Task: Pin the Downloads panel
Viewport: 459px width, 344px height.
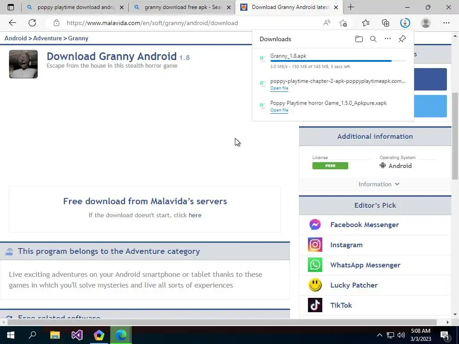Action: point(402,39)
